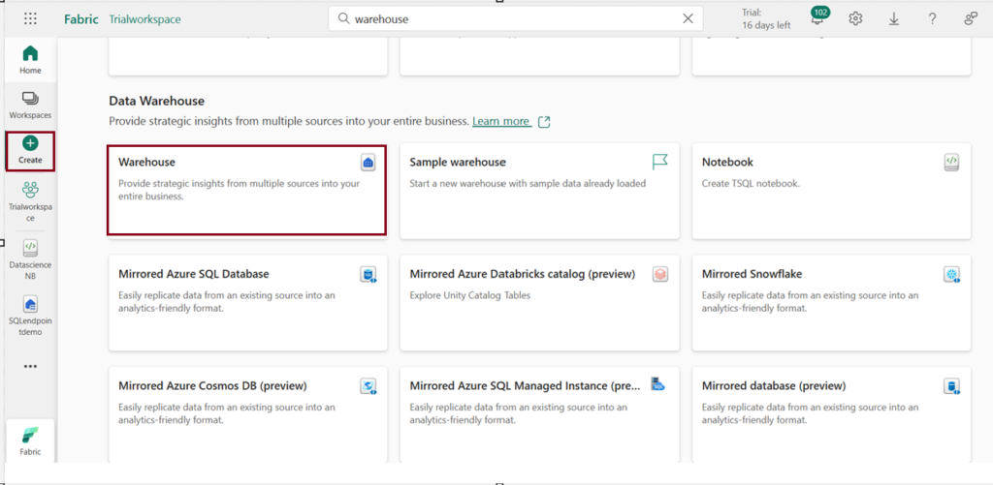Image resolution: width=993 pixels, height=485 pixels.
Task: Click the Fabric experience switcher at bottom
Action: coord(30,440)
